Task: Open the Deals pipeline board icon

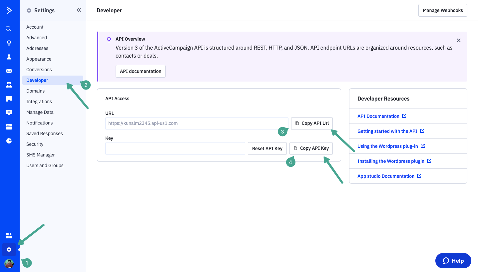Action: 9,99
